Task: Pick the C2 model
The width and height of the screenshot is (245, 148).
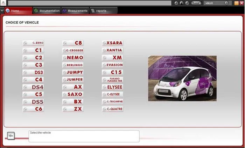Action: (33, 58)
